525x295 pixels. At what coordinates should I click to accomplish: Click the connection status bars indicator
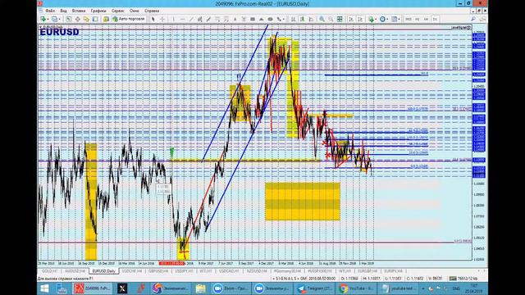tap(453, 279)
